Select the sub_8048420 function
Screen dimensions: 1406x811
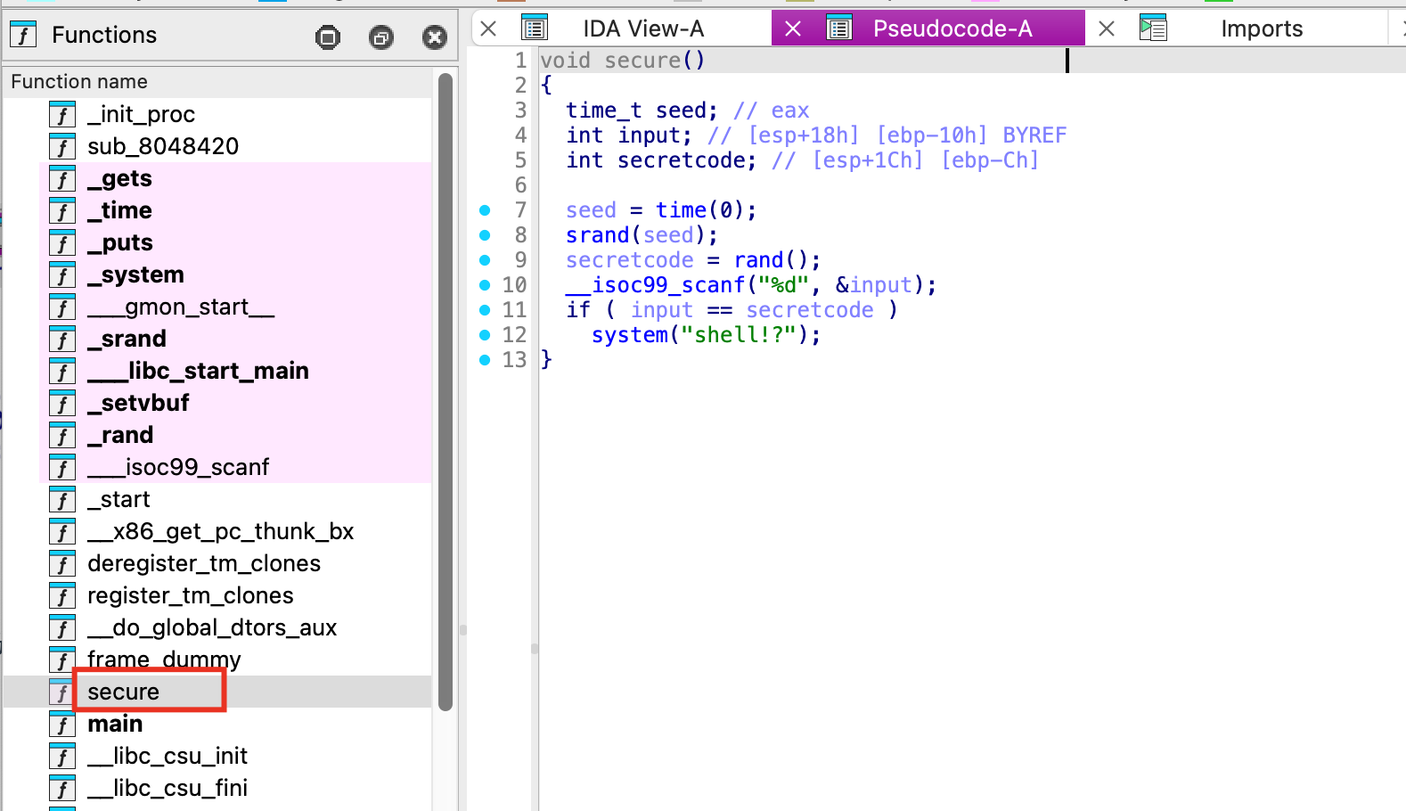(x=163, y=146)
